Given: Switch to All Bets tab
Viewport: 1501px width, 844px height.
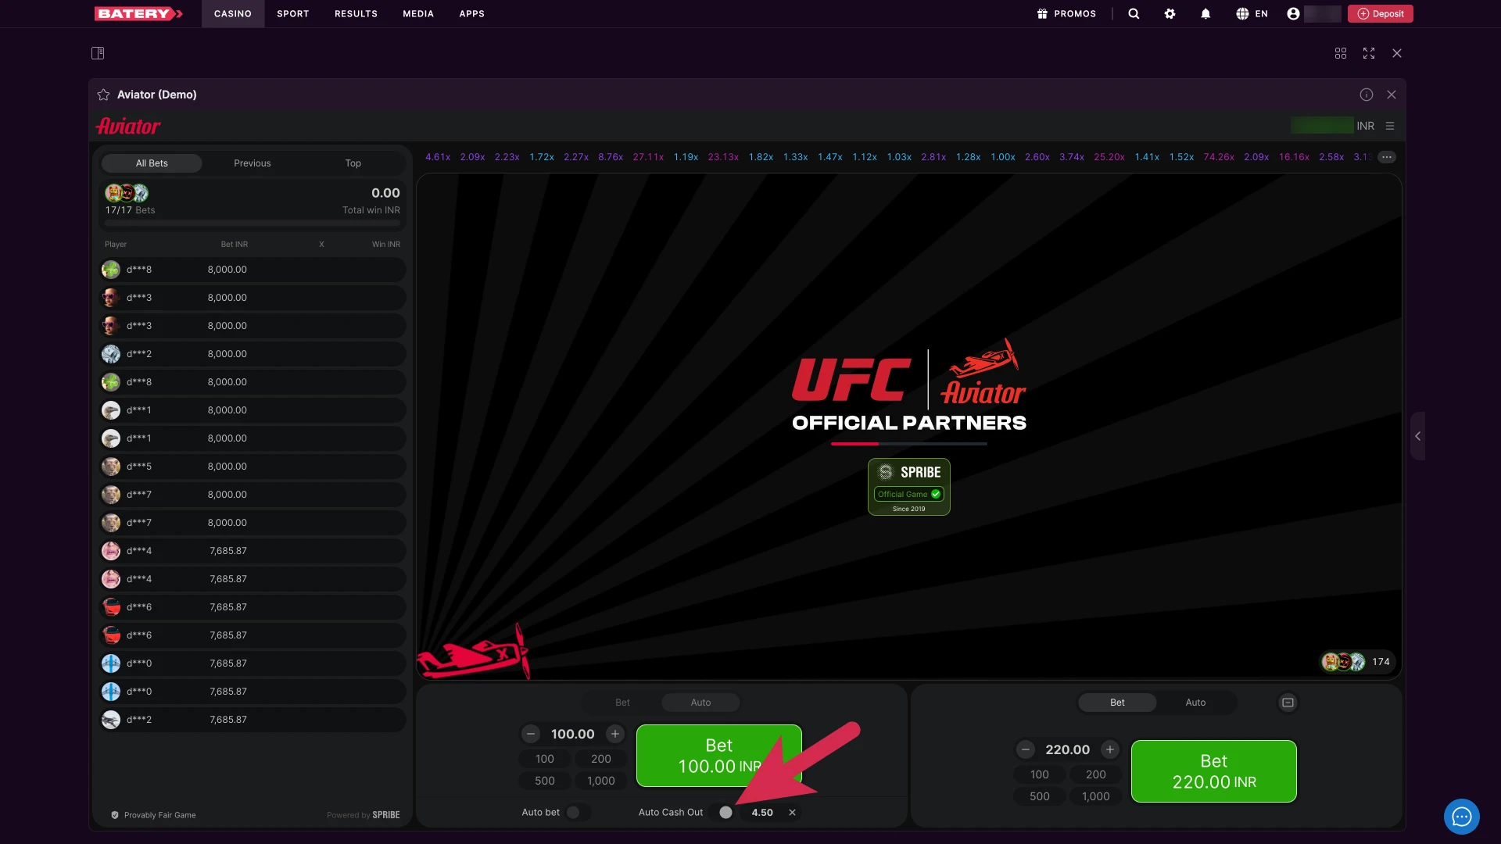Looking at the screenshot, I should pos(152,163).
